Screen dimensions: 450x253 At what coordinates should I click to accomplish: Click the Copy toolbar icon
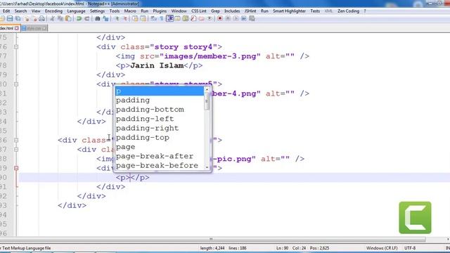pyautogui.click(x=60, y=19)
